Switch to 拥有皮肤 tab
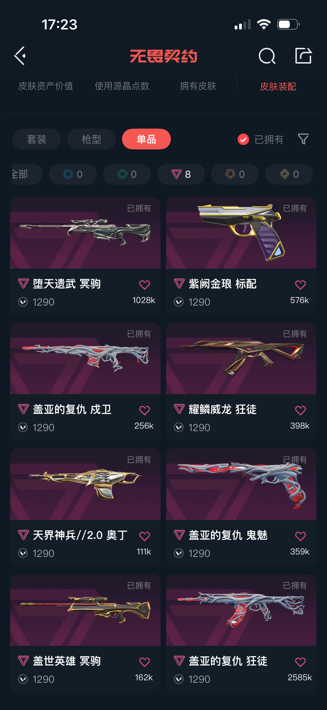This screenshot has height=710, width=327. click(198, 86)
